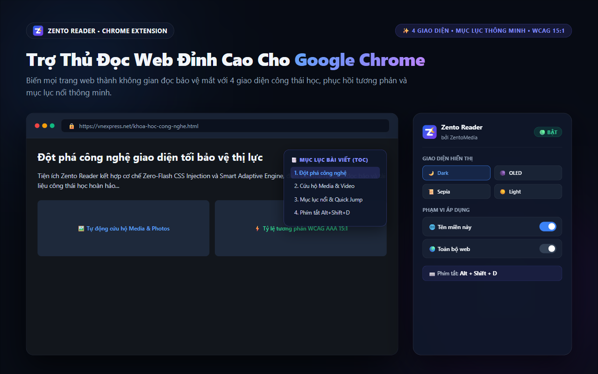The width and height of the screenshot is (598, 374).
Task: Click the lock icon in the address bar
Action: (71, 126)
